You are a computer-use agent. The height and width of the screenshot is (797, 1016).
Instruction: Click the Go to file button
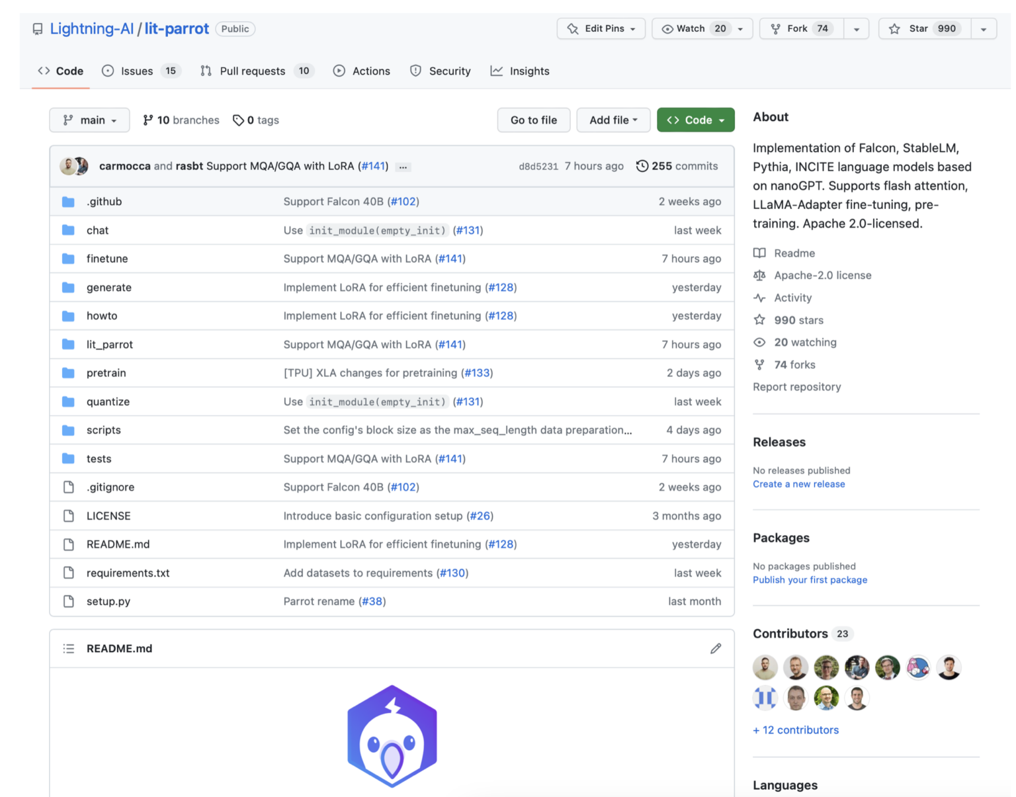533,120
